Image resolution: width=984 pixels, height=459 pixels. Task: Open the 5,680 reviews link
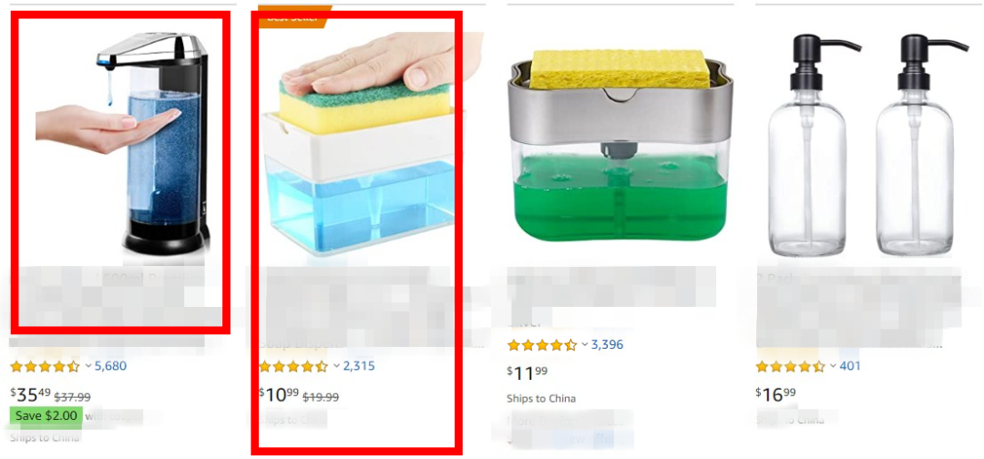tap(110, 365)
